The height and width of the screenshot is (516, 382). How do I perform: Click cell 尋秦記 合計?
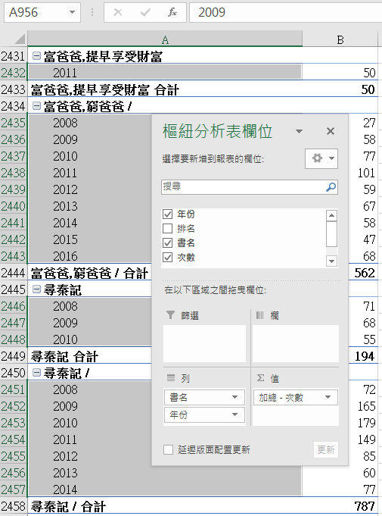(x=90, y=356)
